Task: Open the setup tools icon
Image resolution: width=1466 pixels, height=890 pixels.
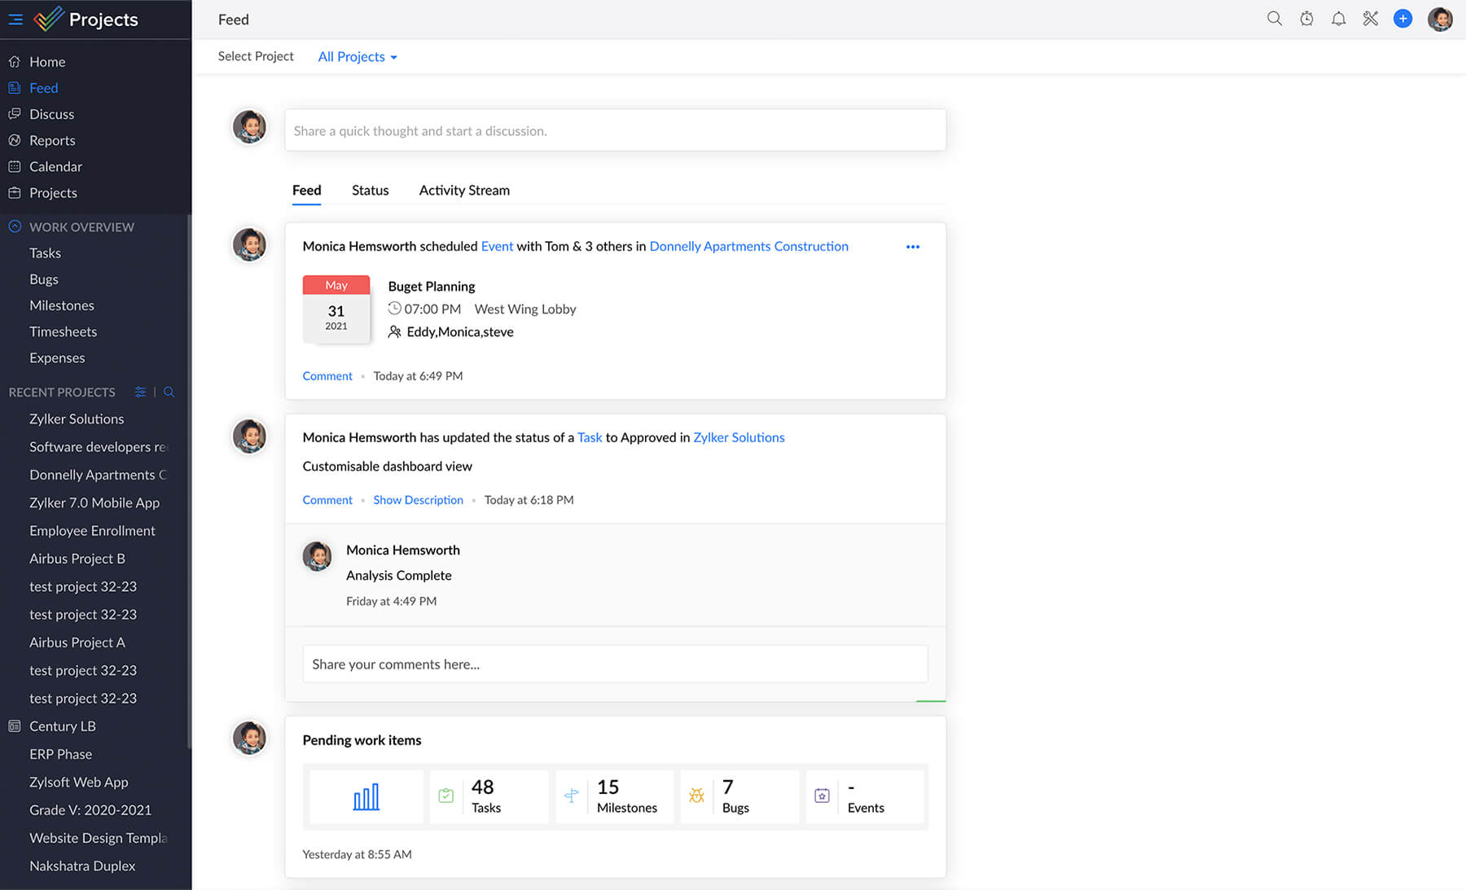Action: [1371, 19]
